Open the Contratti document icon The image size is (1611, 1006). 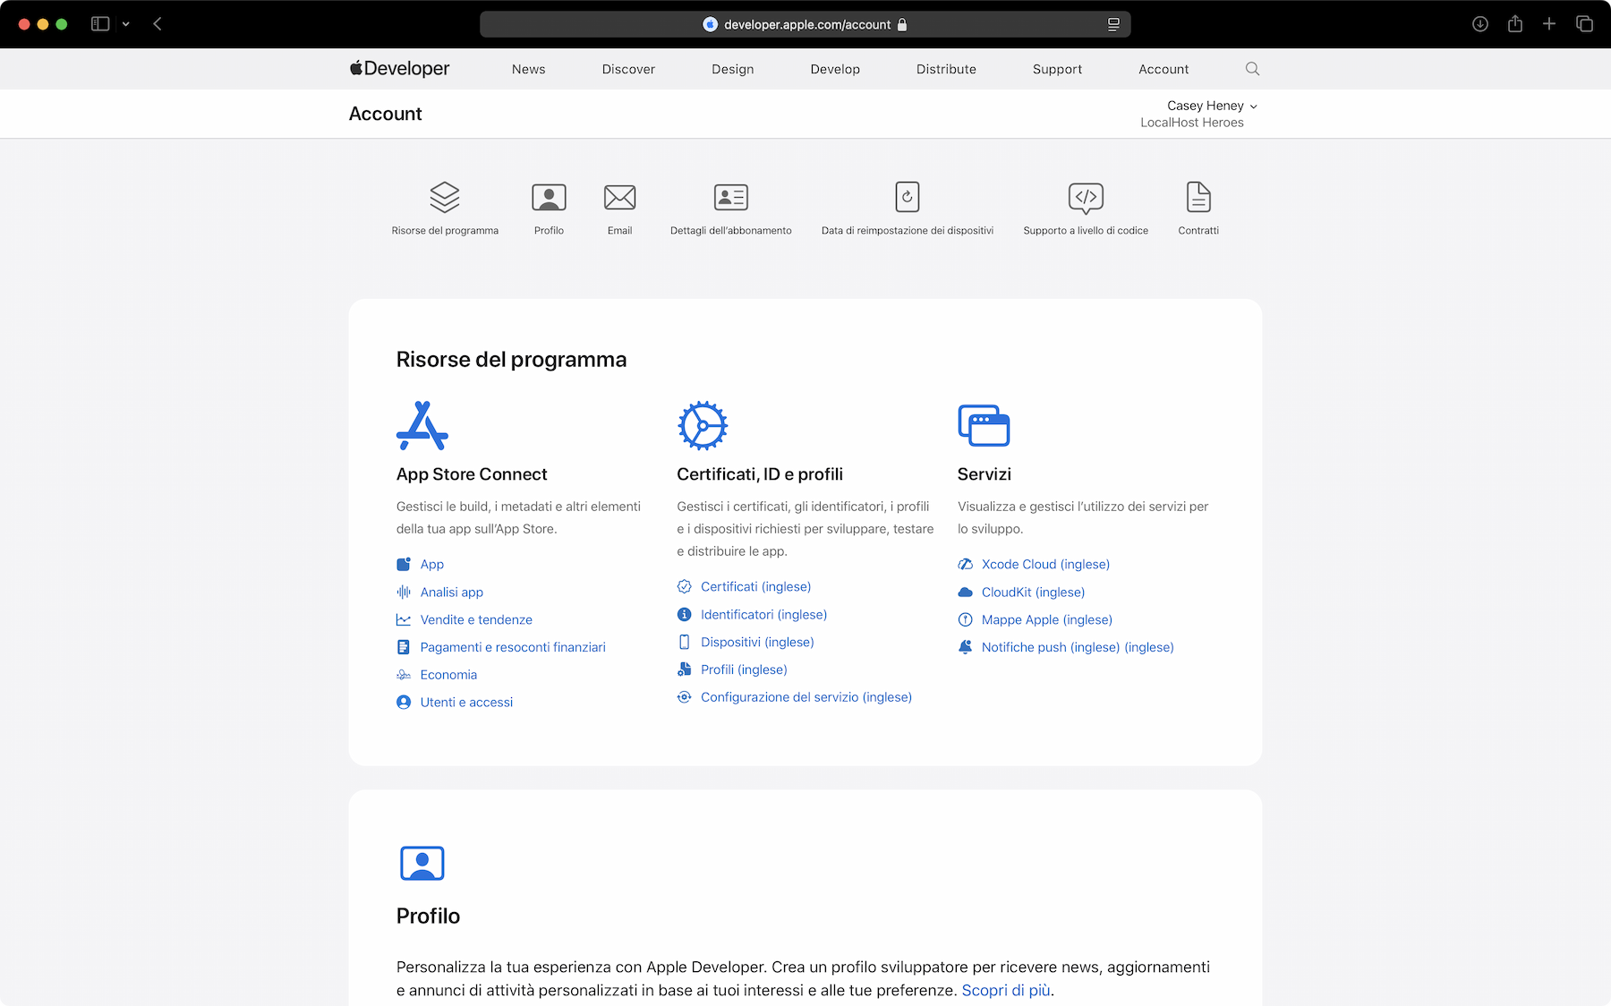(x=1198, y=197)
